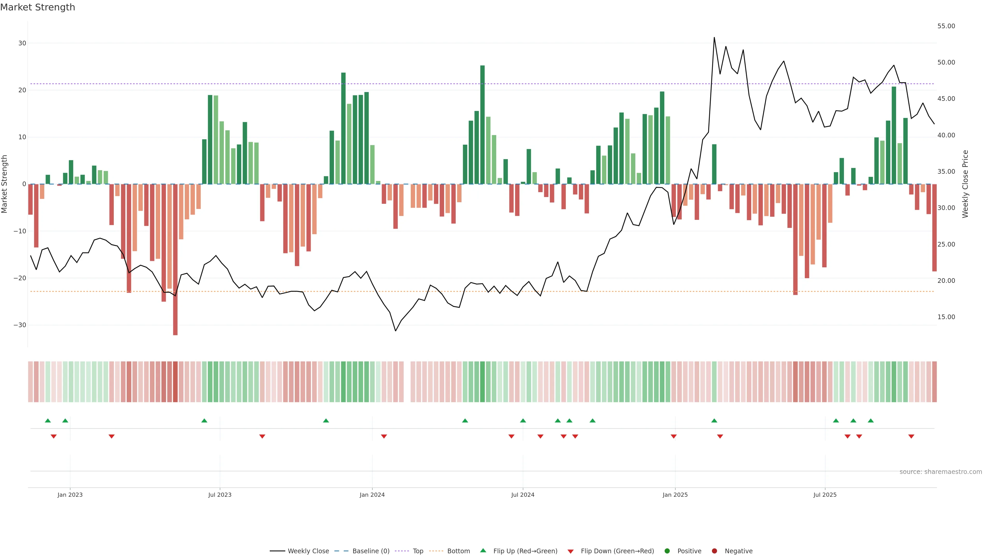Click flip-up marker just before Jul 2023
Screen dimensions: 995x560
[204, 421]
